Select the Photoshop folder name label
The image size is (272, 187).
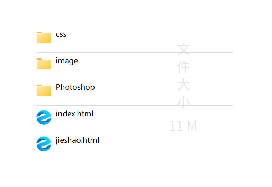point(75,87)
